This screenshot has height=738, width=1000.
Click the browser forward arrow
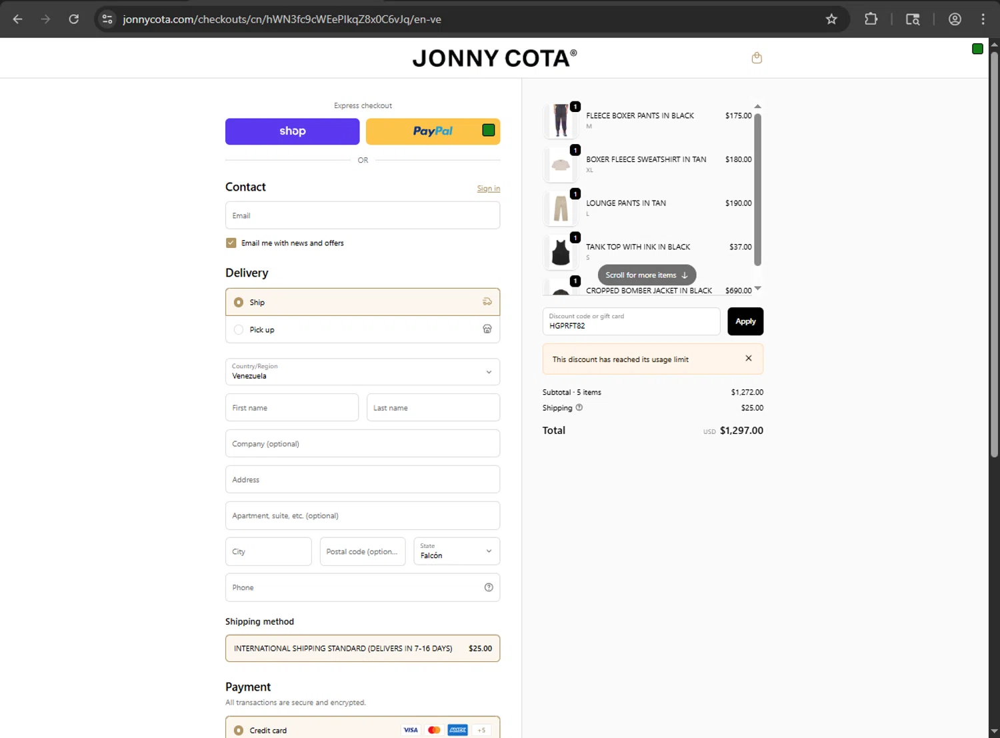45,19
